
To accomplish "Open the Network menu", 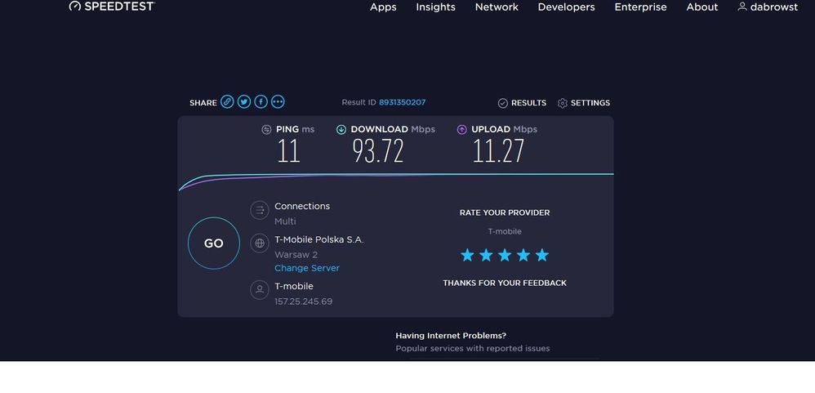I will point(497,7).
